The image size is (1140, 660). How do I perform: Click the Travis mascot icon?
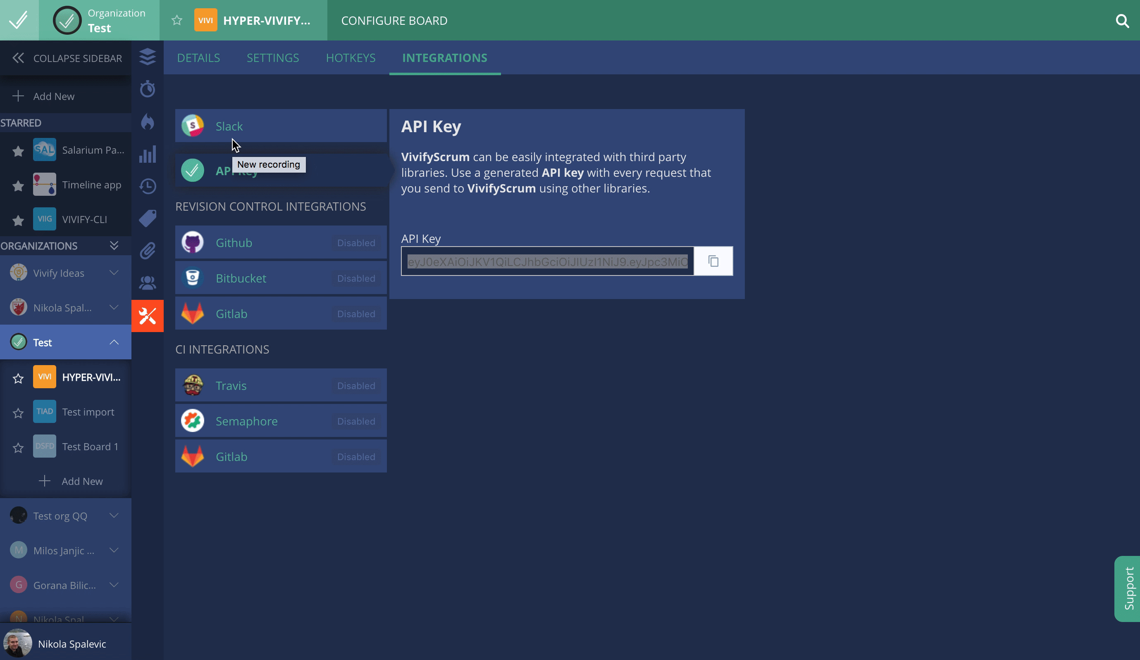[193, 385]
